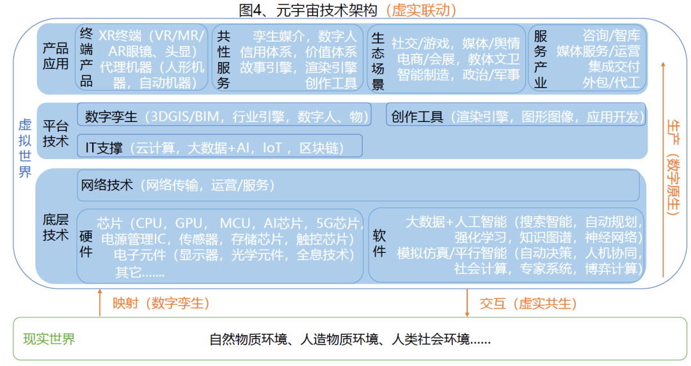Click the upward arrow beside 映射 label

100,303
